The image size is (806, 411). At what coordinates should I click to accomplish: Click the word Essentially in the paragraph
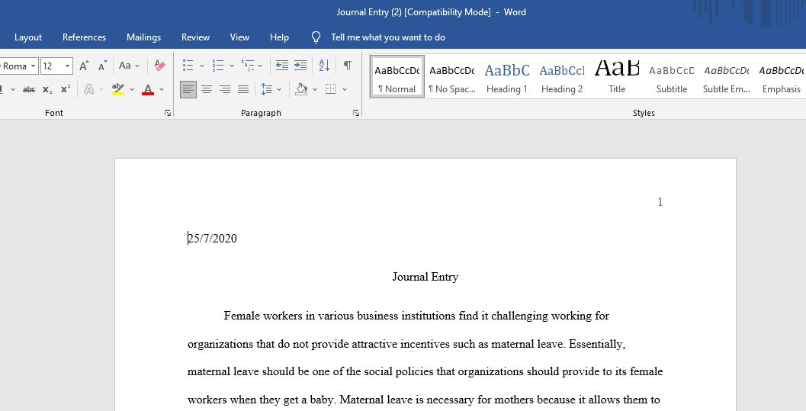click(597, 344)
